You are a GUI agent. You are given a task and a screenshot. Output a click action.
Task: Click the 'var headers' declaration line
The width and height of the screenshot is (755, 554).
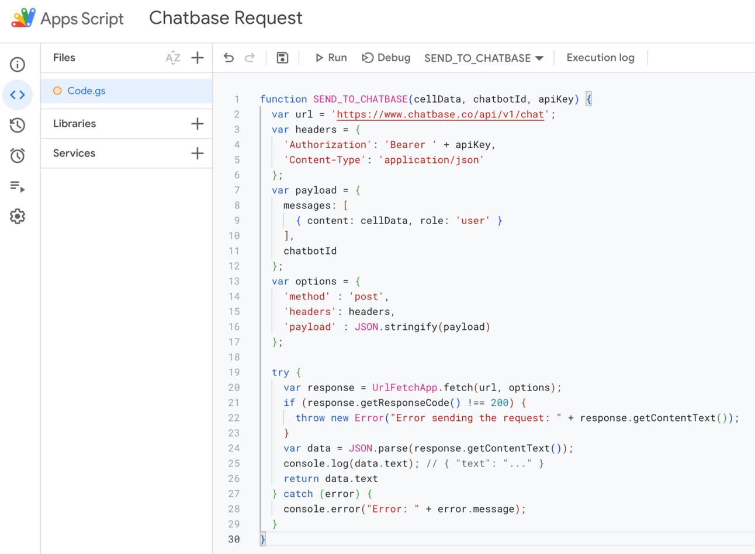(316, 130)
